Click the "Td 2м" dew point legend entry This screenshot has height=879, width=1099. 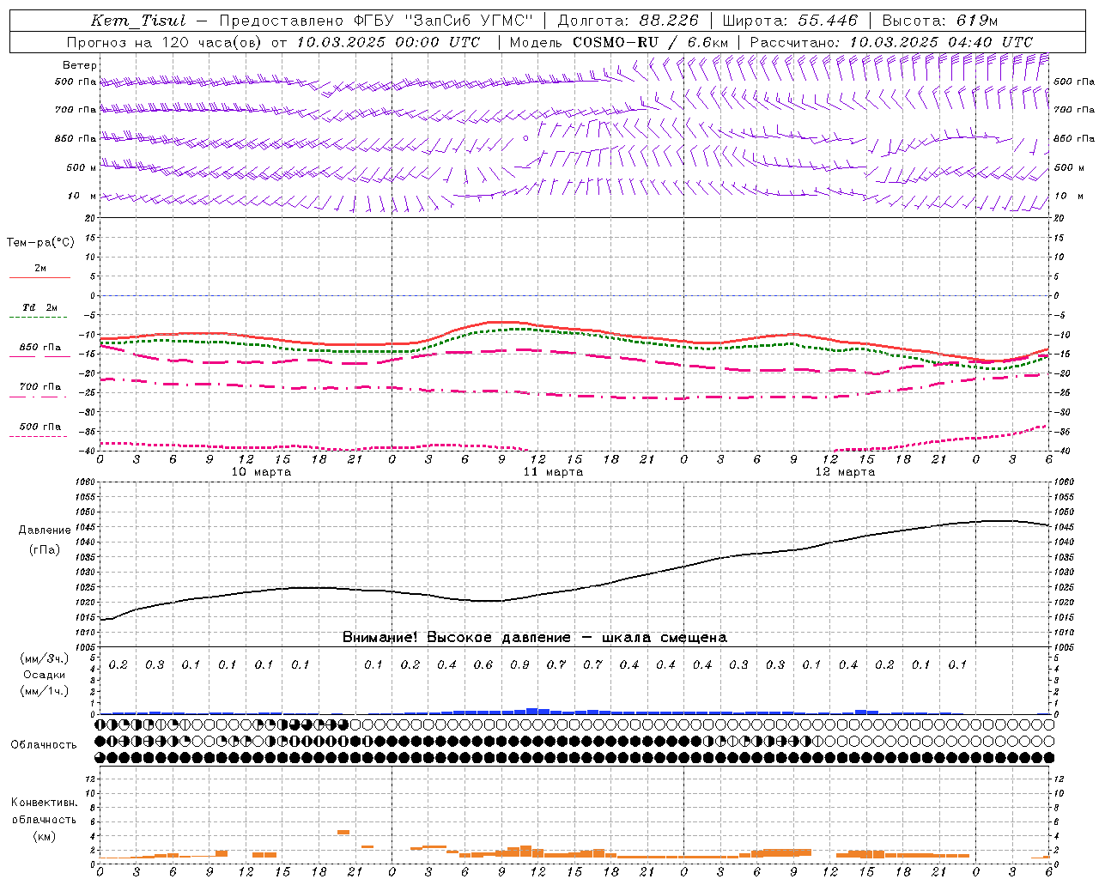click(39, 307)
